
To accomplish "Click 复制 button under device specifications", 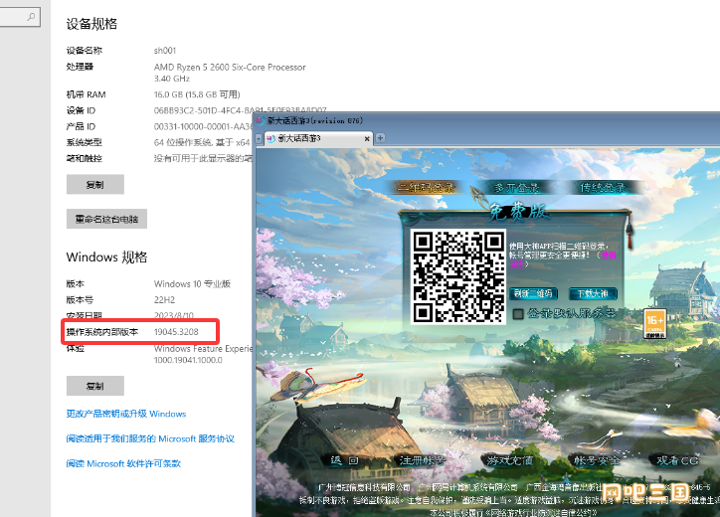I will pos(95,184).
